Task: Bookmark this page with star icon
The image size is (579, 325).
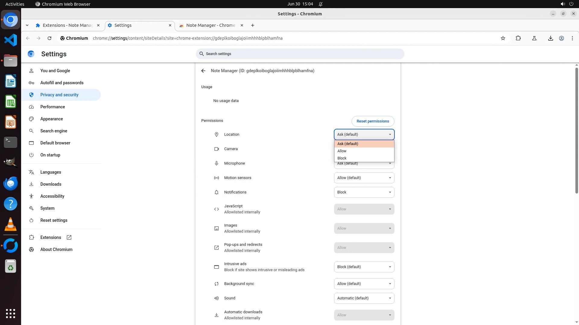Action: point(503,38)
